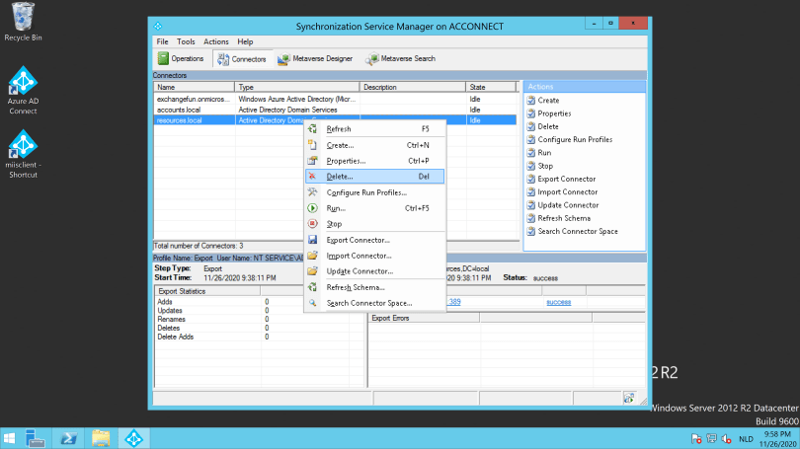
Task: Select Refresh in the context menu
Action: click(339, 129)
